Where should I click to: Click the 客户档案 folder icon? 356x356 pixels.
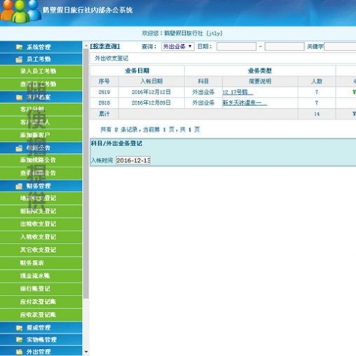(x=19, y=97)
